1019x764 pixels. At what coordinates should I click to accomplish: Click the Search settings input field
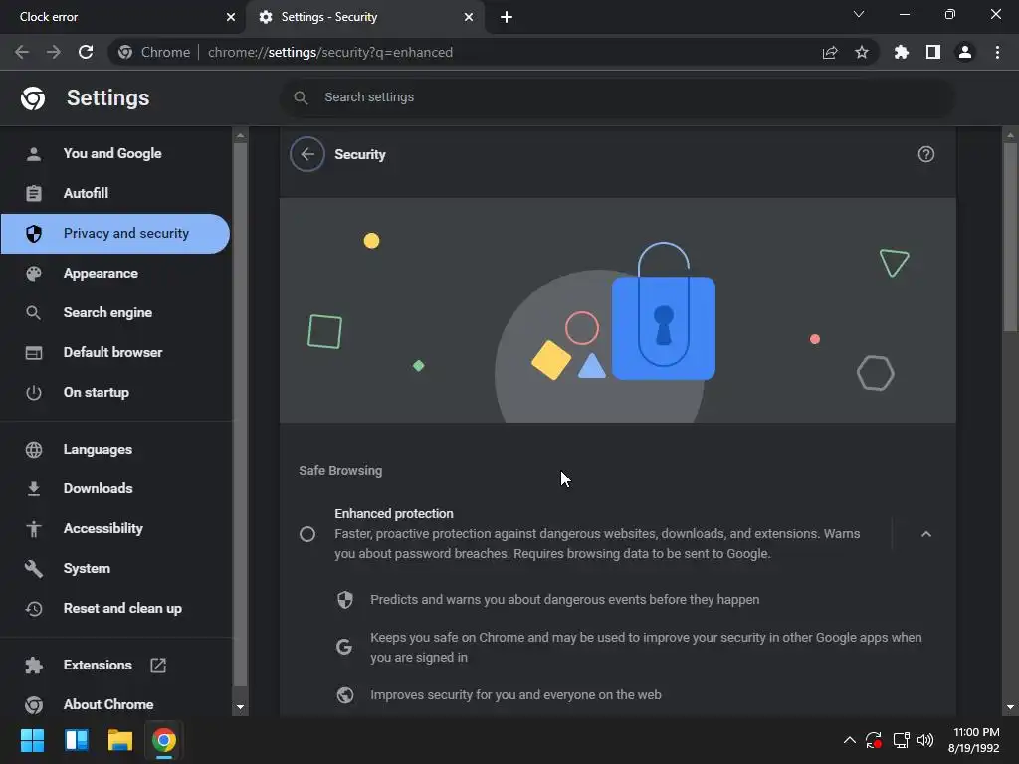617,97
